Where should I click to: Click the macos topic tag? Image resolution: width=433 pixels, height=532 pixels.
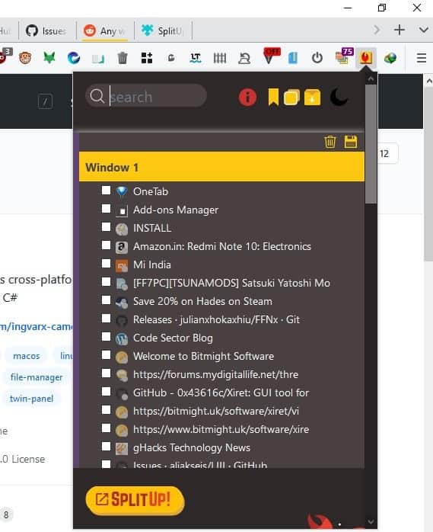tap(27, 356)
